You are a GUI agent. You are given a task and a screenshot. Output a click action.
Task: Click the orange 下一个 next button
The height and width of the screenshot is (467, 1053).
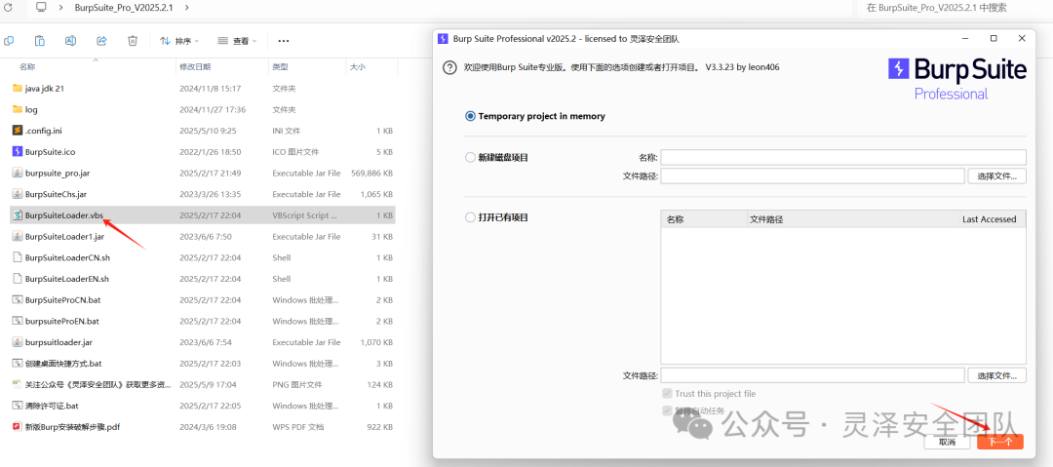point(1000,442)
